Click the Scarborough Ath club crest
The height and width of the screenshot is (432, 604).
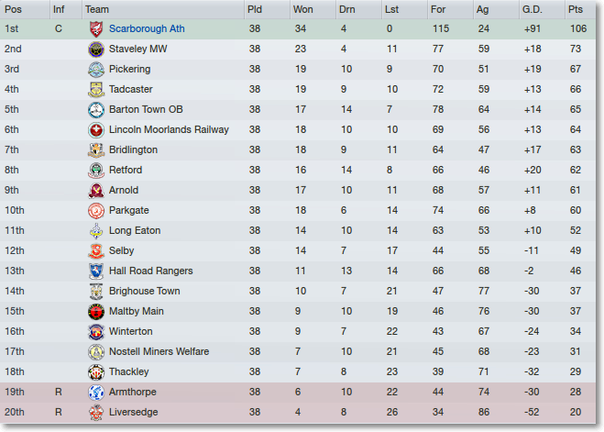click(x=96, y=29)
